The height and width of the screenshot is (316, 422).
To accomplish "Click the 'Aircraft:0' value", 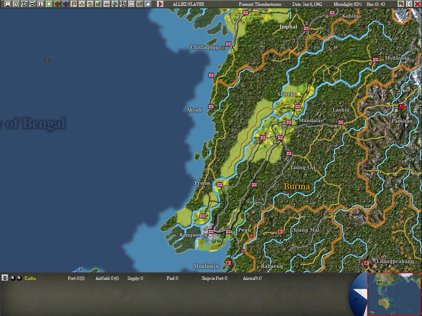I will 252,279.
